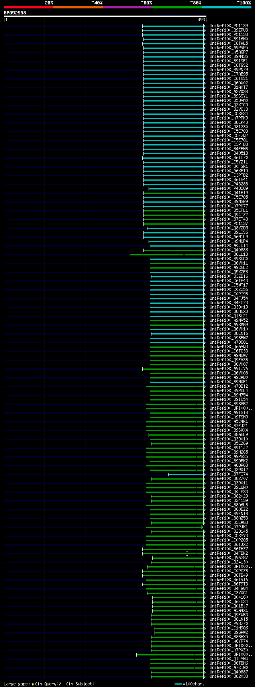Open hit UniRef100_Q9LWN0
The width and height of the screenshot is (255, 687).
229,487
